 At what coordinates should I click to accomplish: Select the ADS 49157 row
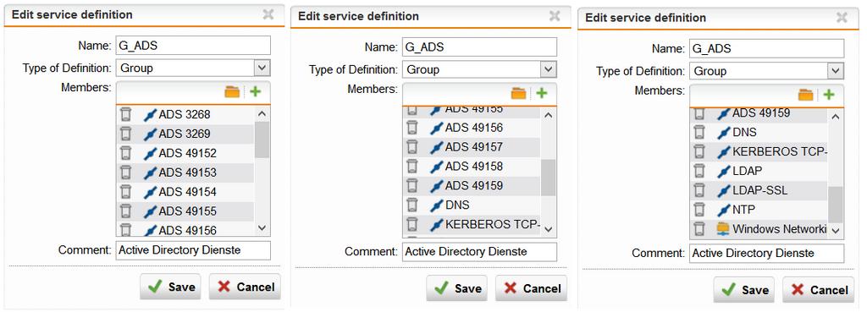pyautogui.click(x=472, y=147)
